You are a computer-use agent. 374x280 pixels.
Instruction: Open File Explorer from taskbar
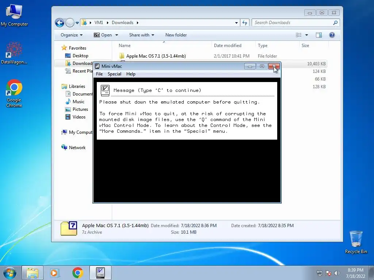pos(33,273)
